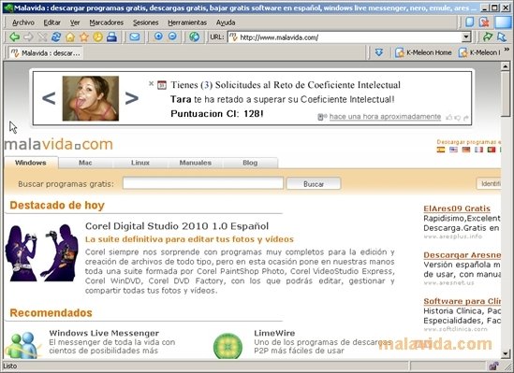Expand more bookmarks toolbar chevron

[x=507, y=50]
